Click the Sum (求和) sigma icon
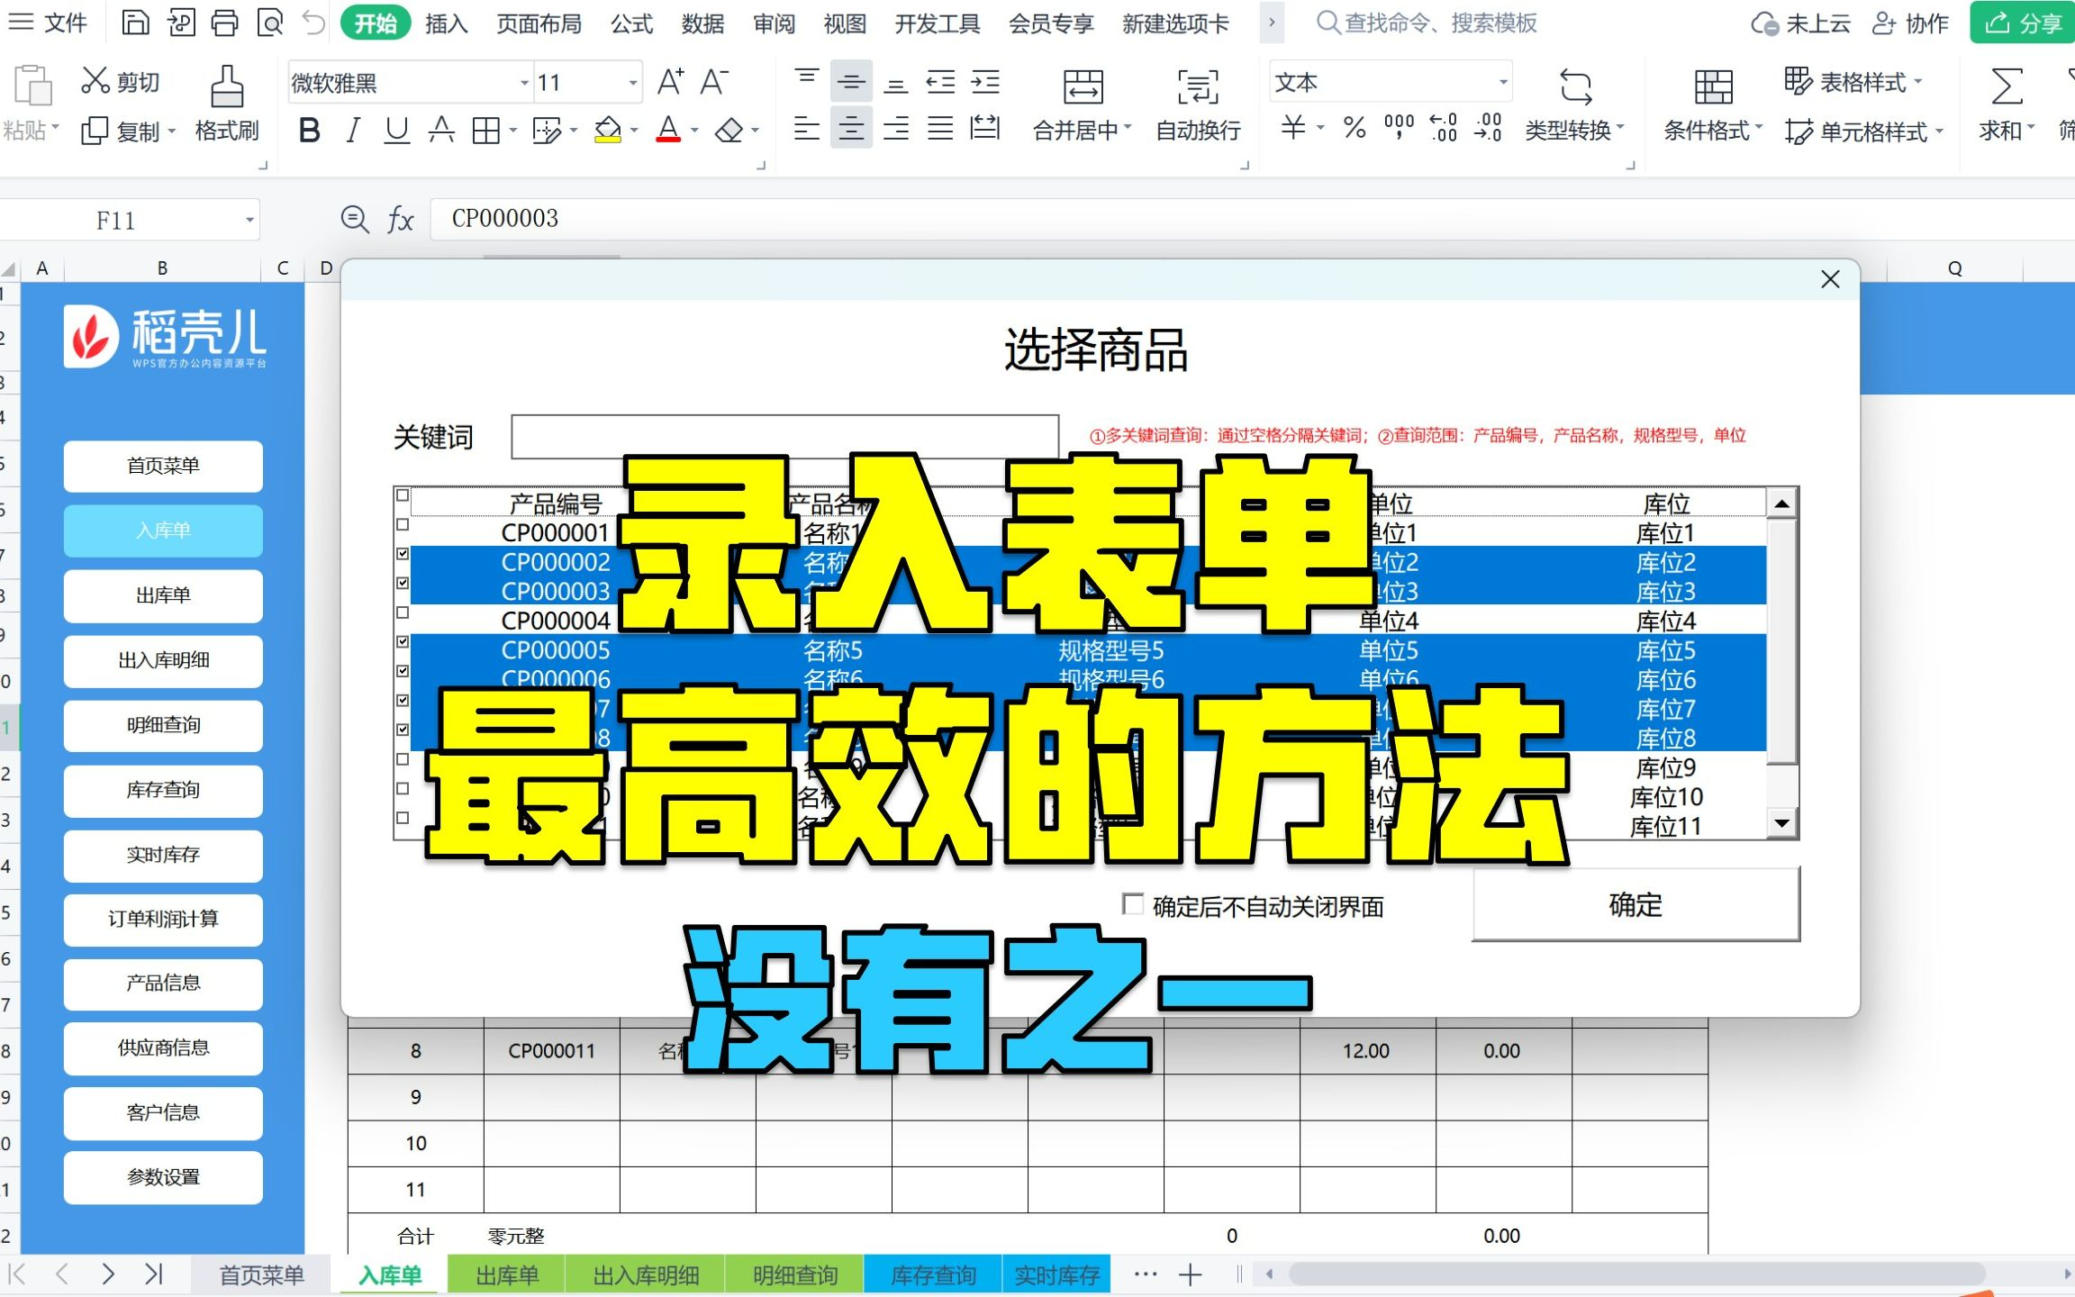 point(2007,87)
